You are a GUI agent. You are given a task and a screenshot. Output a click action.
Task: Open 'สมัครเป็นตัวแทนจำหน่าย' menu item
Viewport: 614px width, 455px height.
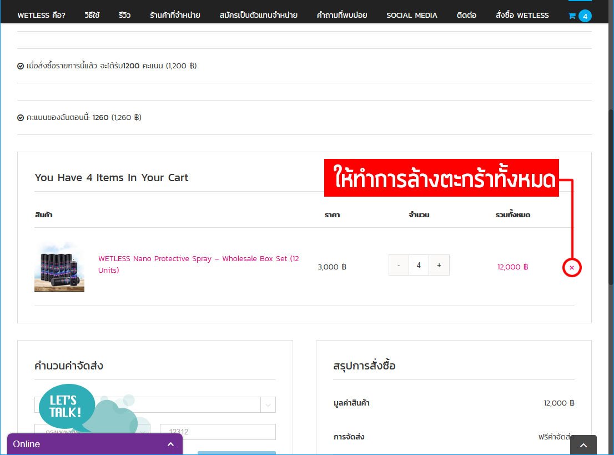pos(258,15)
